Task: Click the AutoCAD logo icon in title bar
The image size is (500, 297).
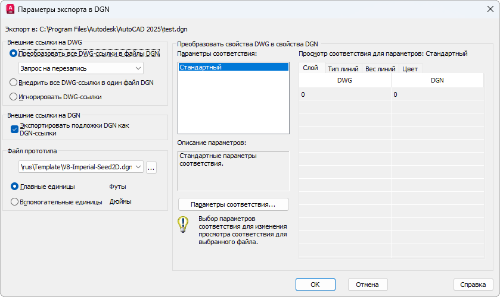Action: [10, 10]
